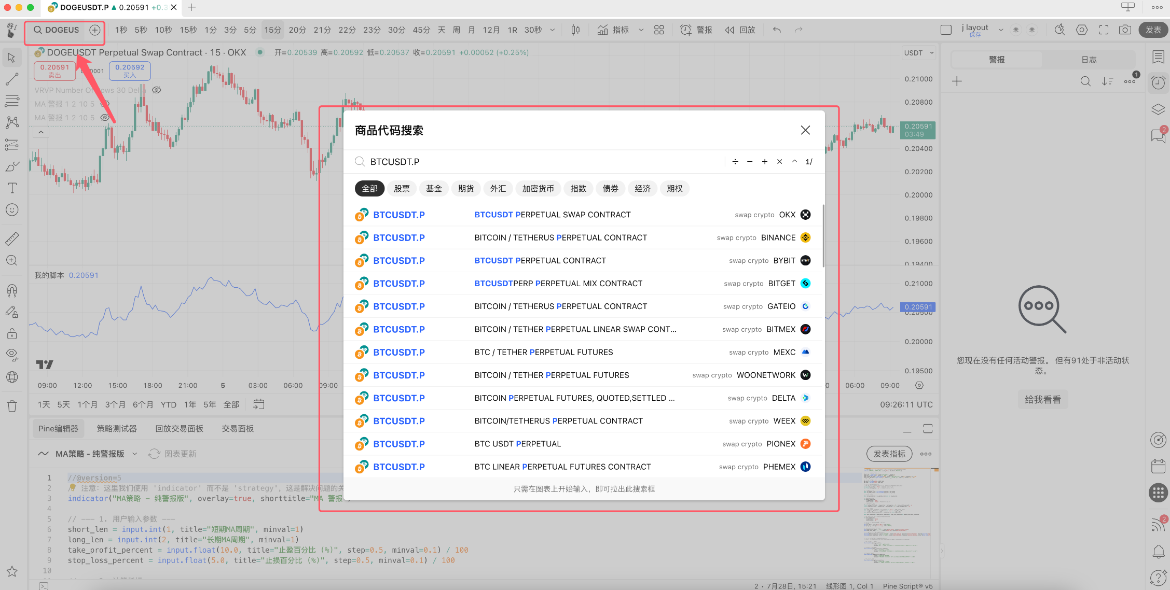Expand the indicators favorites dropdown arrow
The image size is (1170, 590).
[x=641, y=30]
